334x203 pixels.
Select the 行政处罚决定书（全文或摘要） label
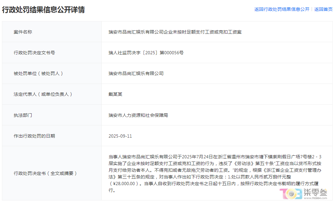tap(46, 173)
